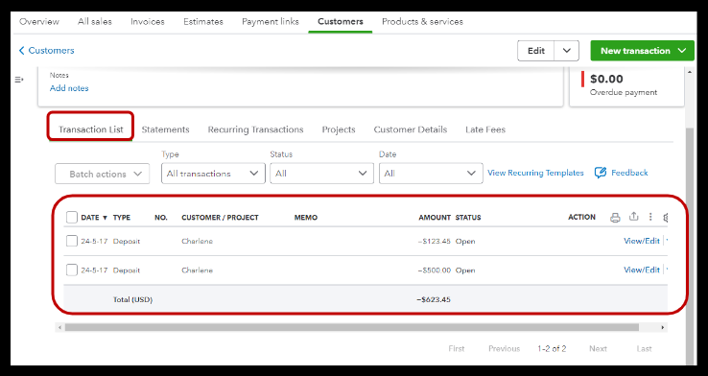The height and width of the screenshot is (376, 708).
Task: Click the Next pagination link
Action: pos(598,348)
